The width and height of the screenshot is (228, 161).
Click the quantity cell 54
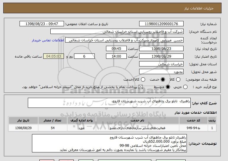52,128
